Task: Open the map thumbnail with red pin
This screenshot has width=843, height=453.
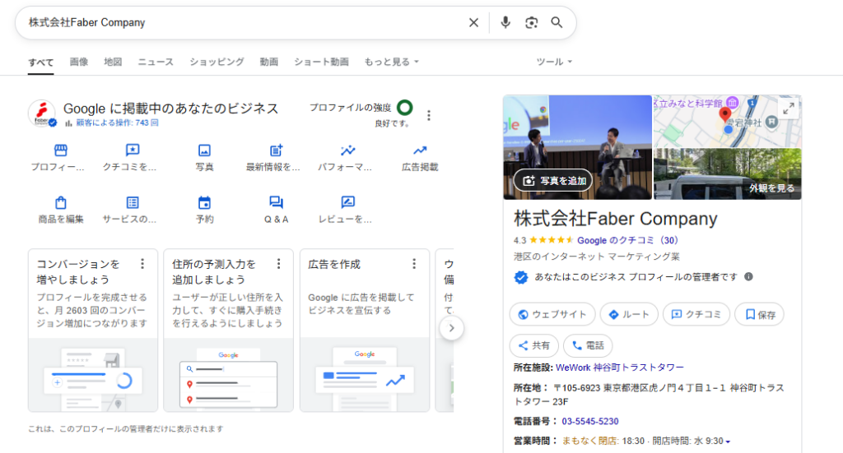Action: [727, 122]
